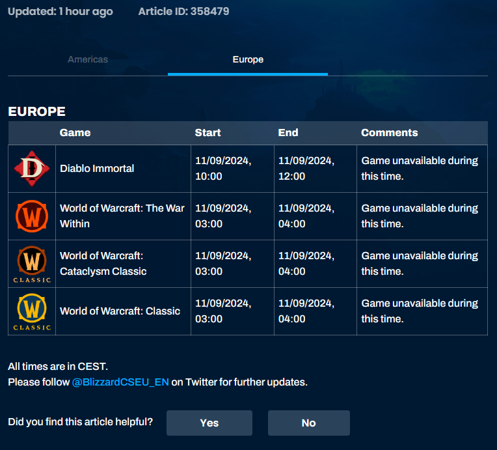This screenshot has width=497, height=450.
Task: Click the End column header
Action: [x=288, y=132]
